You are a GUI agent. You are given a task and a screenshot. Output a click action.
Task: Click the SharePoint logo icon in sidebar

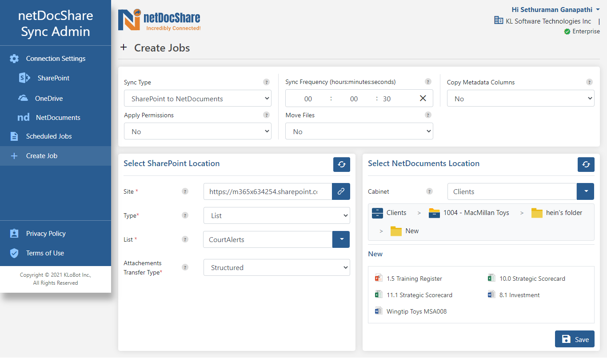(24, 78)
